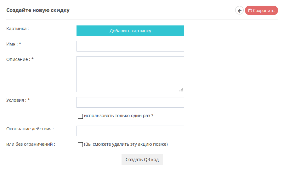Click the использовать только один раз ? label text
The height and width of the screenshot is (174, 284).
click(118, 116)
